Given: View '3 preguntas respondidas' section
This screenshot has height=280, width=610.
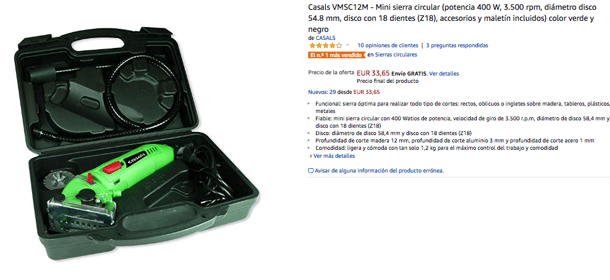Looking at the screenshot, I should click(x=457, y=45).
